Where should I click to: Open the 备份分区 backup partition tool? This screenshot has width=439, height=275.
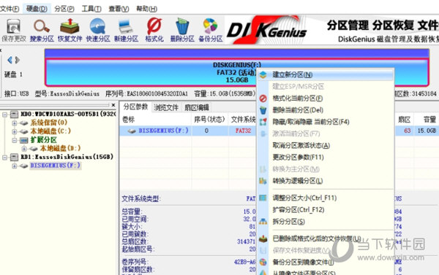(x=210, y=30)
